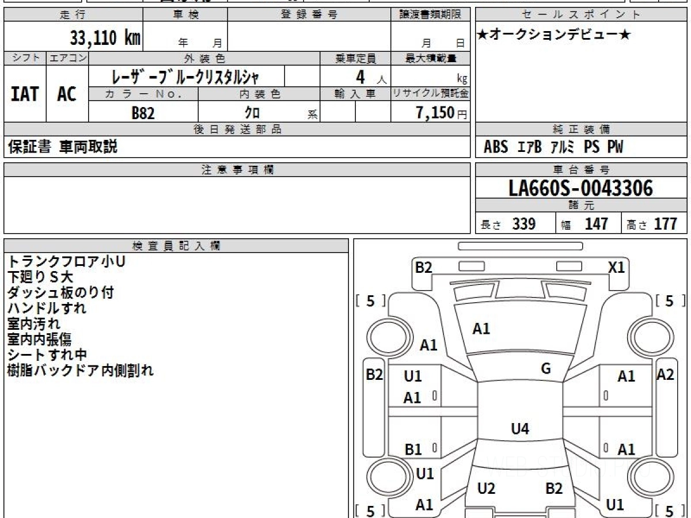Click the X1 mark on the car diagram
This screenshot has height=518, width=691.
616,267
